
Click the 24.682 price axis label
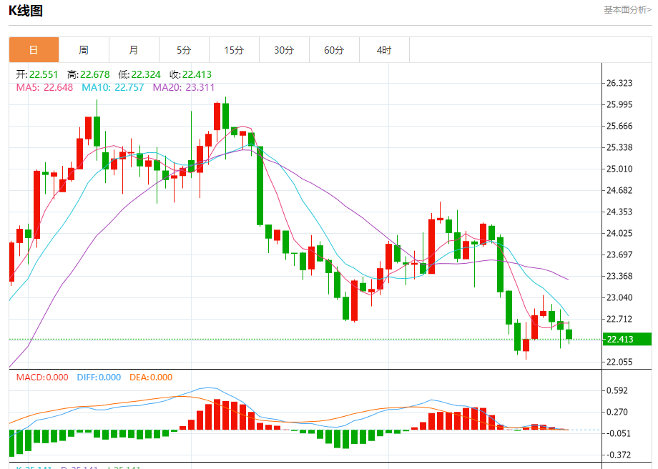(619, 190)
